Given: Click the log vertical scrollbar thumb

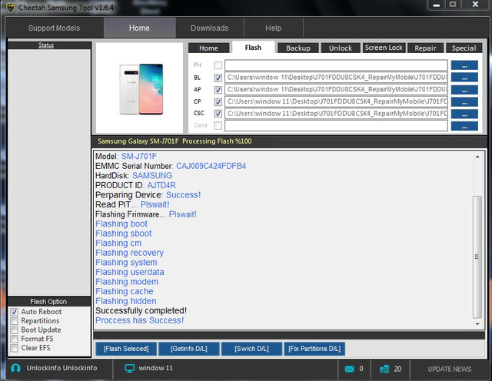Looking at the screenshot, I should point(477,257).
